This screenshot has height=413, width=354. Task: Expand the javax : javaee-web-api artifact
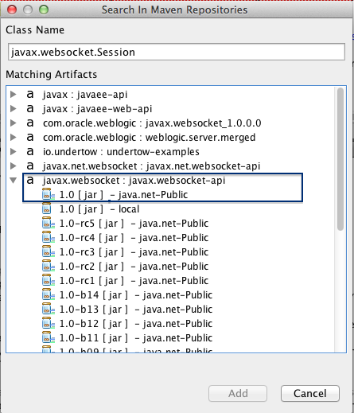coord(14,109)
